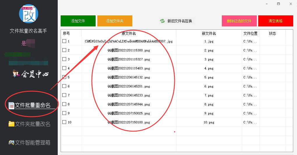This screenshot has width=297, height=155.
Task: Close the application window
Action: pos(291,4)
